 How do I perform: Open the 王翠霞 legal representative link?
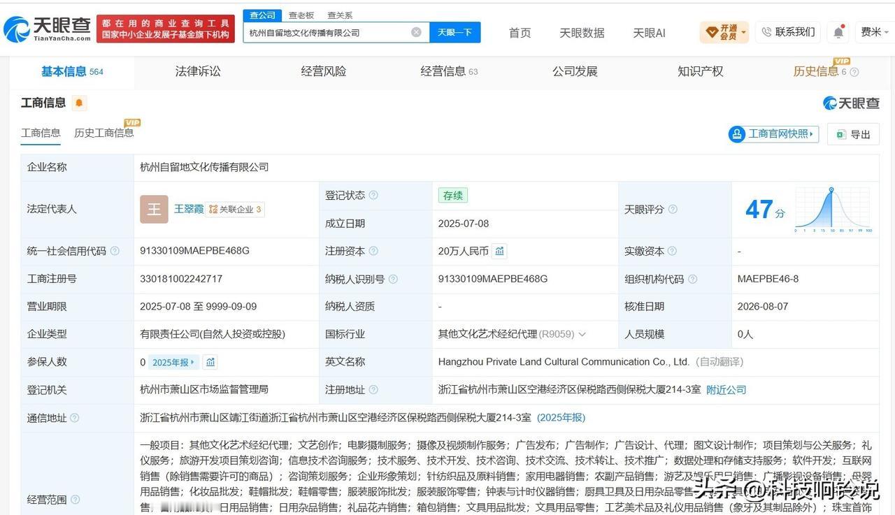pyautogui.click(x=189, y=209)
